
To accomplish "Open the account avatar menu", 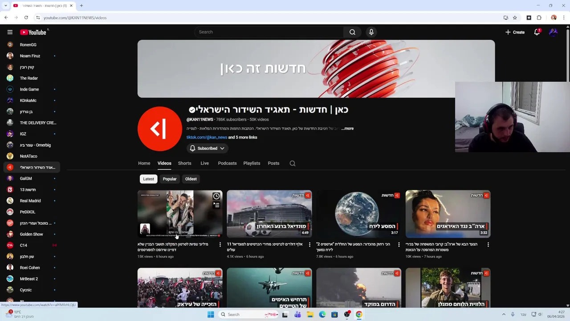I will tap(553, 32).
